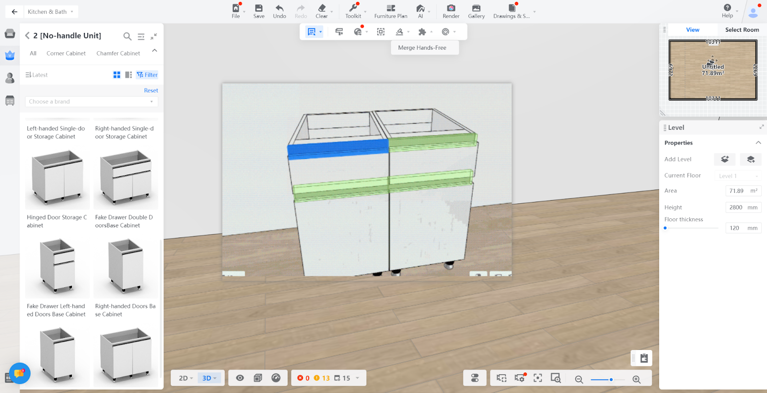Click the Undo arrow icon

point(279,8)
